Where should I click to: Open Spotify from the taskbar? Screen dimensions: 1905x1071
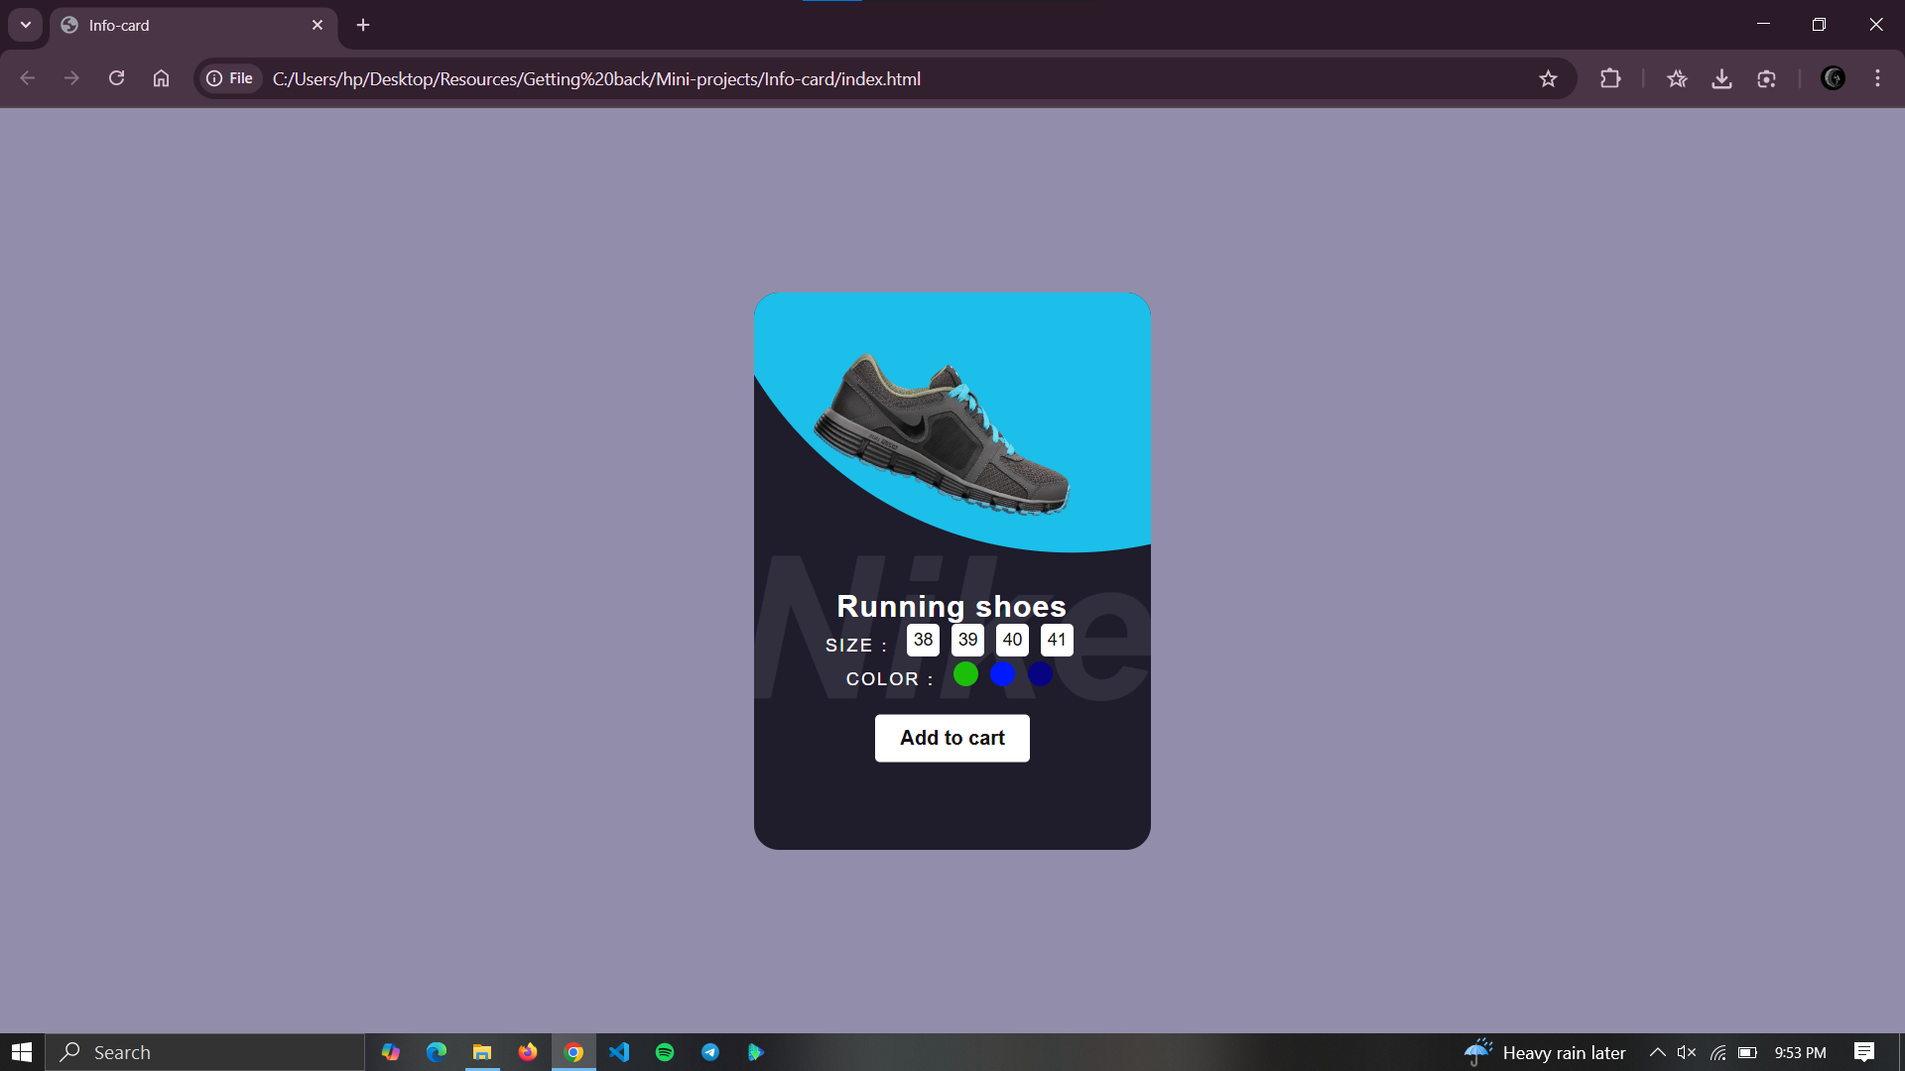point(665,1052)
